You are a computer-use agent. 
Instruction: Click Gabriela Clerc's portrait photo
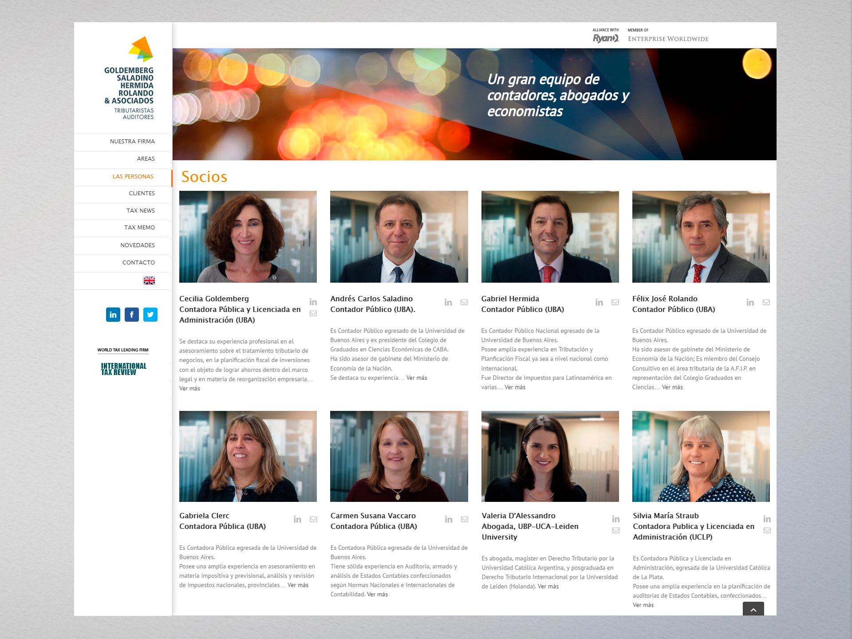click(248, 456)
